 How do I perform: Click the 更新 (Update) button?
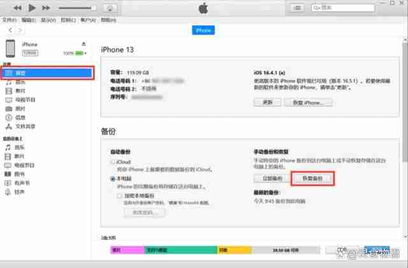[268, 102]
